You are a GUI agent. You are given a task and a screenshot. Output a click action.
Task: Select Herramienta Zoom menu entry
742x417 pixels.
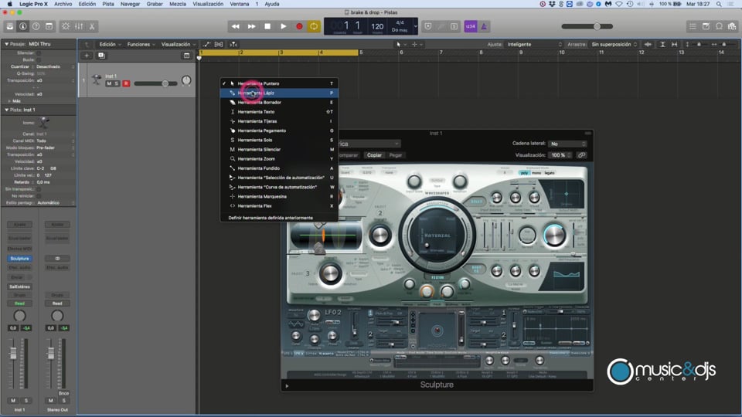tap(279, 159)
